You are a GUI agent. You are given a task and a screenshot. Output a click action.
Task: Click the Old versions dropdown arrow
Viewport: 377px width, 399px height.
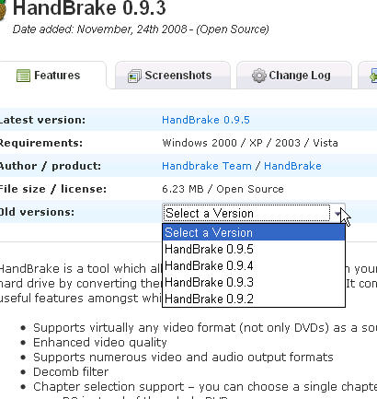coord(337,213)
